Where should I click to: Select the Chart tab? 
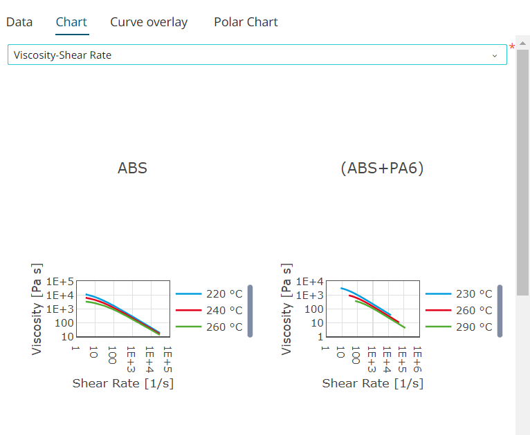pyautogui.click(x=71, y=22)
